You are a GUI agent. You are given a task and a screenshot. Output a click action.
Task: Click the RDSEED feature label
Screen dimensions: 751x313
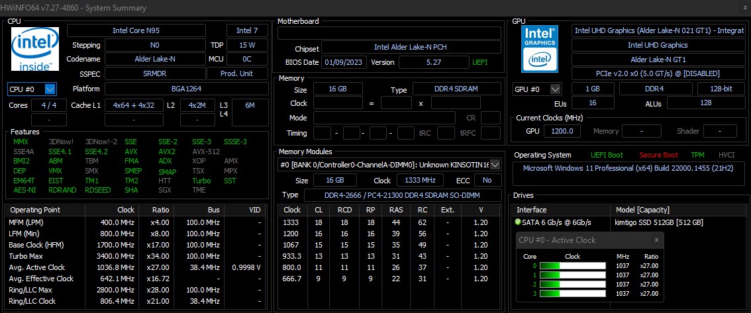coord(99,190)
